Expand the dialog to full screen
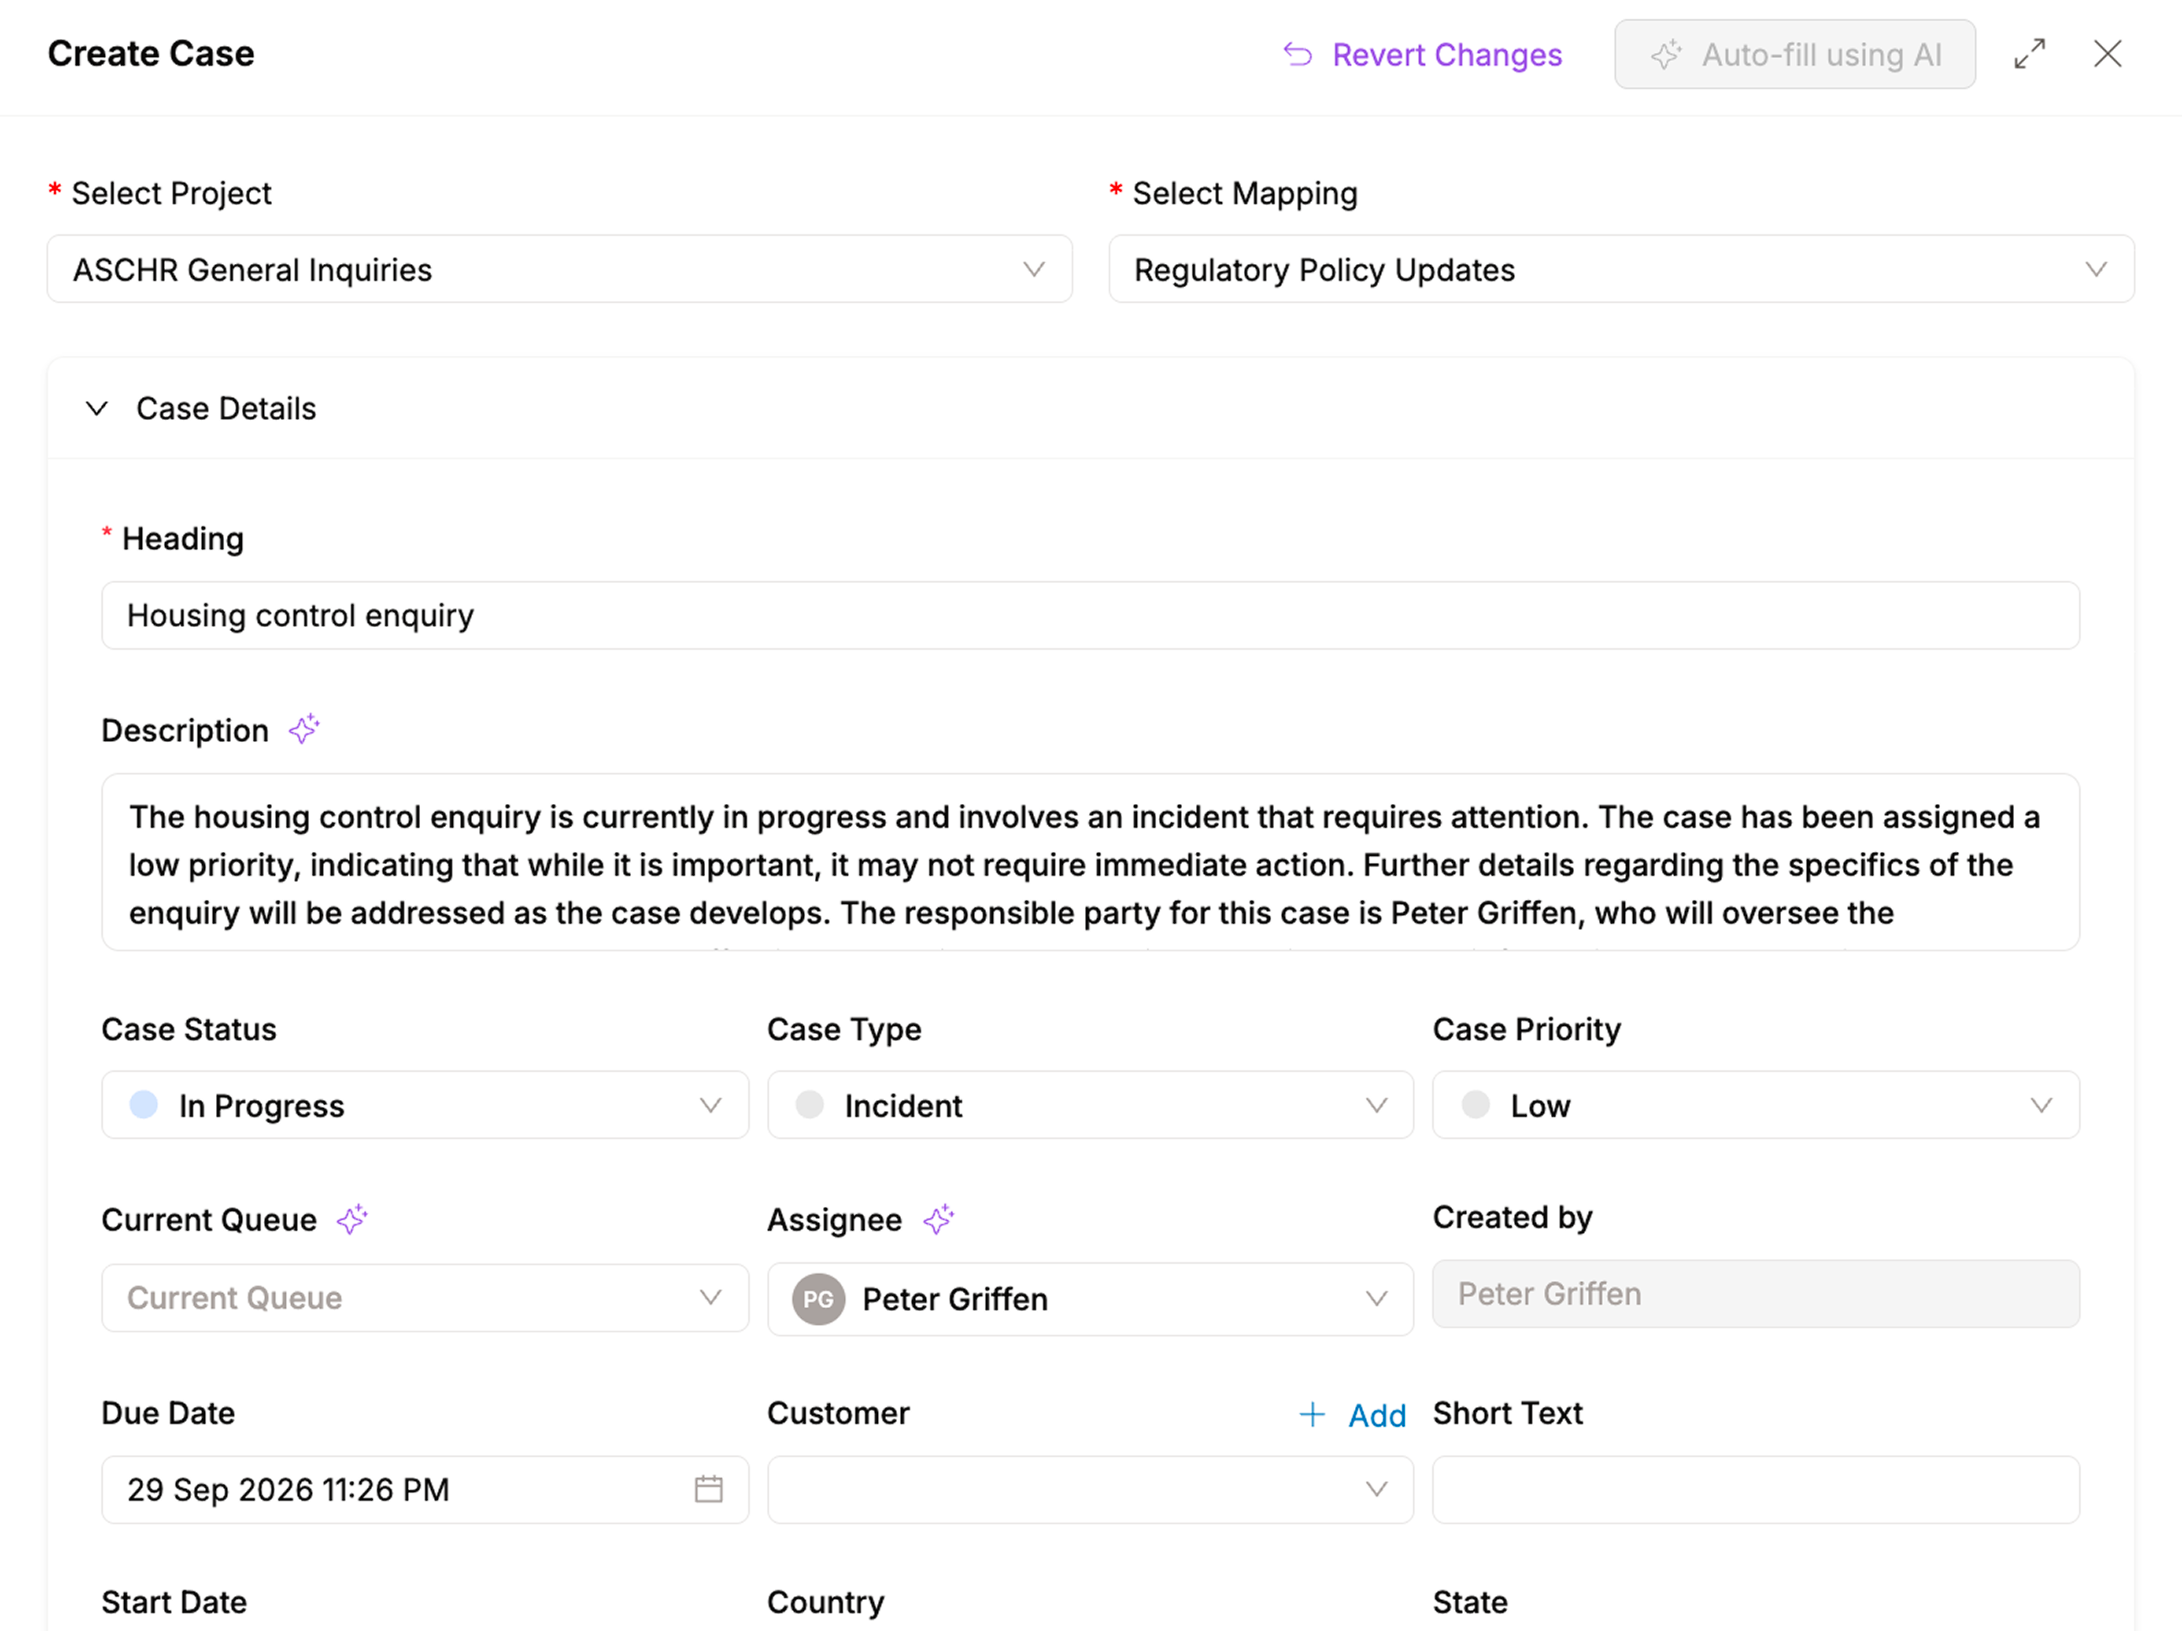This screenshot has height=1631, width=2182. pyautogui.click(x=2029, y=54)
